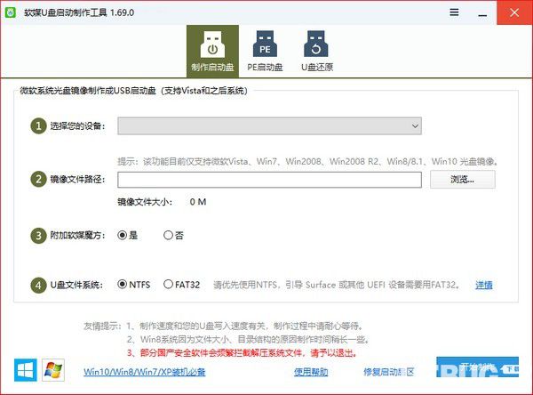This screenshot has width=533, height=395.
Task: Switch to the 制作启动盘 tab
Action: coord(212,52)
